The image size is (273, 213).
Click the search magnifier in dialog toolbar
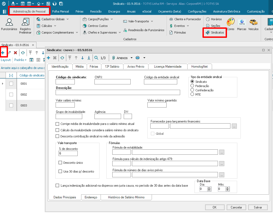[x=96, y=58]
